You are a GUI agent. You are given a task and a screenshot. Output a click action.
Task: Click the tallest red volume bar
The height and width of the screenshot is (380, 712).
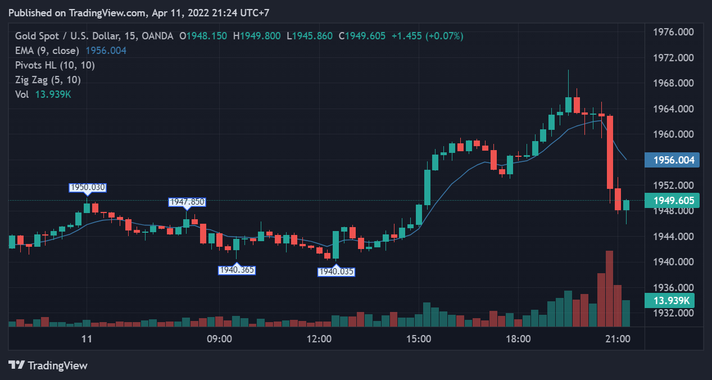(x=609, y=289)
